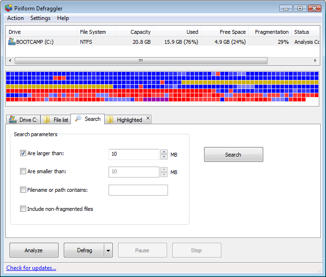The image size is (326, 277).
Task: Sort by the File System column header
Action: click(x=96, y=32)
